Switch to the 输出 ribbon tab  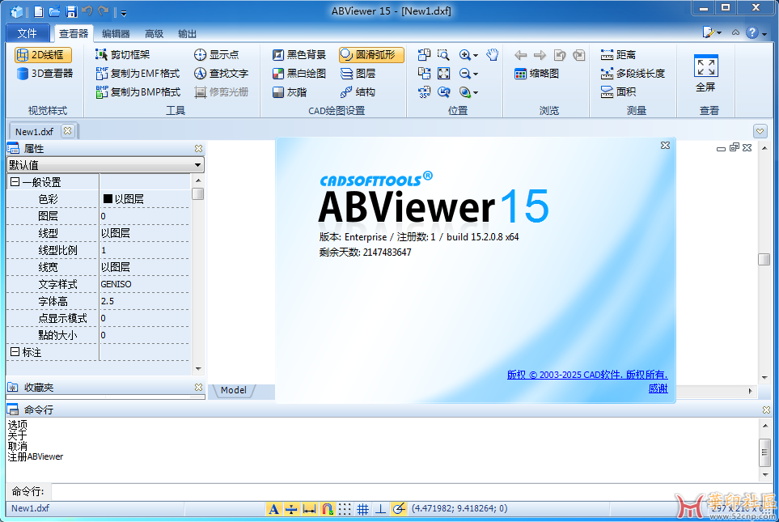(188, 33)
